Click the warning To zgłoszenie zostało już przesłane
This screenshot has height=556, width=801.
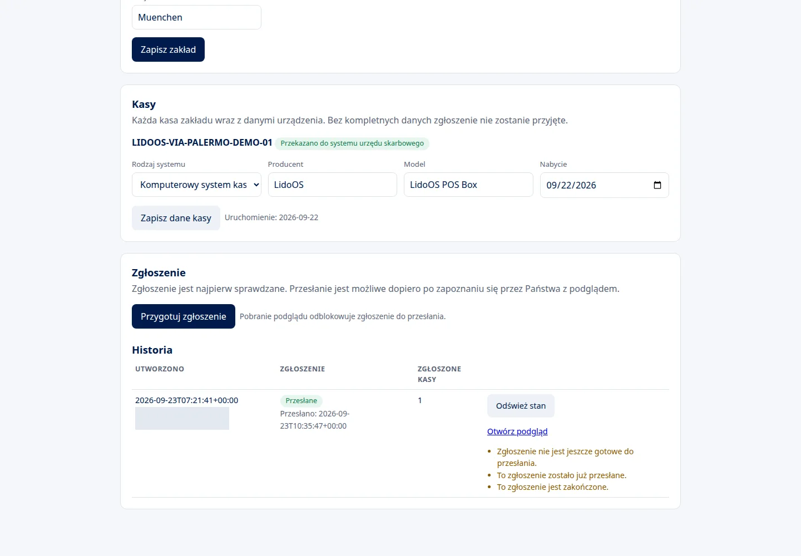[x=562, y=475]
